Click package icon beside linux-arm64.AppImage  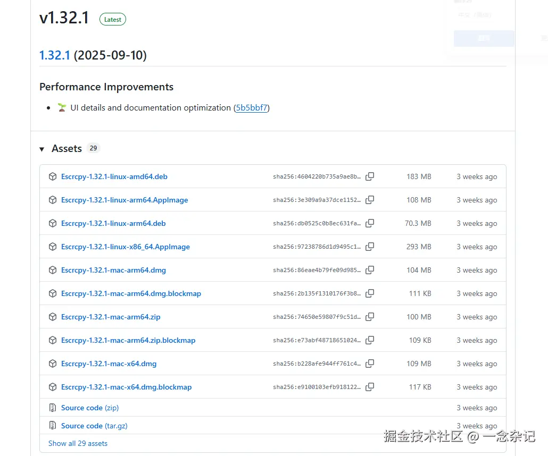53,200
